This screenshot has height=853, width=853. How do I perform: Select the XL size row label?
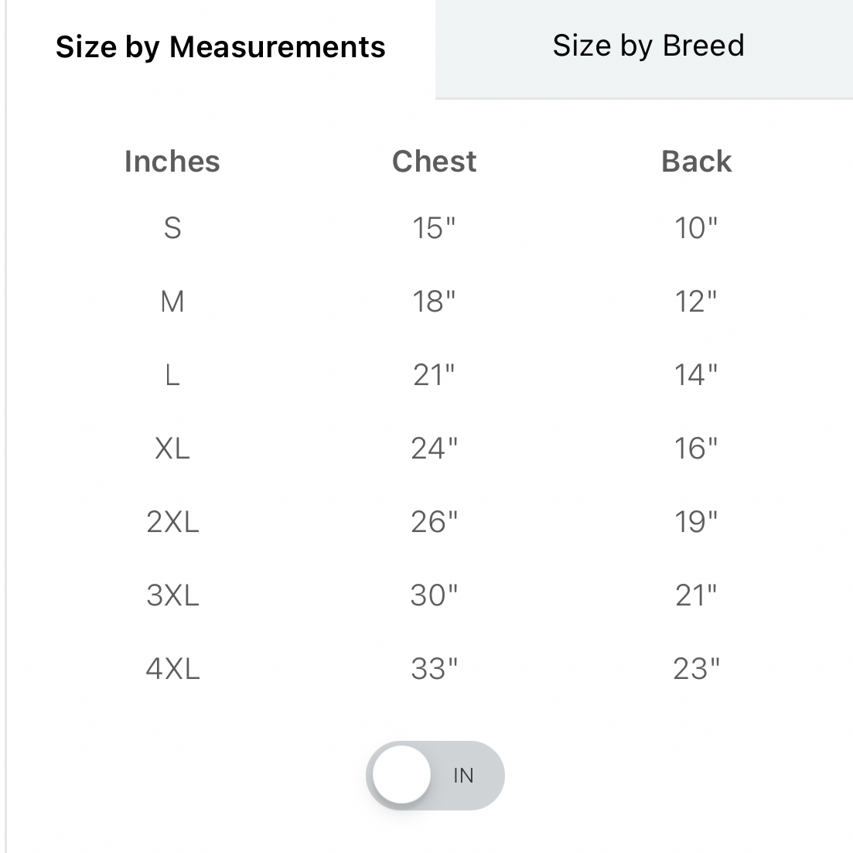172,449
